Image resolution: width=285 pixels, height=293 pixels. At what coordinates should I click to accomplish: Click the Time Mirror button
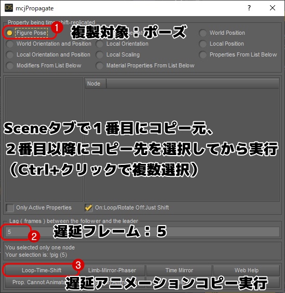pos(179,270)
